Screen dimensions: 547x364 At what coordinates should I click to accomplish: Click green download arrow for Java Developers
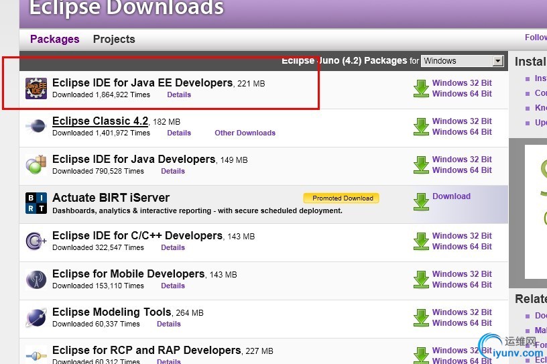coord(421,165)
